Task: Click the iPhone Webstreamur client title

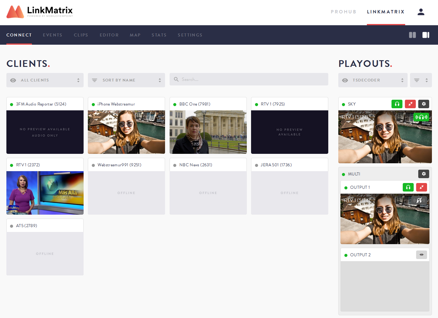Action: (x=116, y=104)
